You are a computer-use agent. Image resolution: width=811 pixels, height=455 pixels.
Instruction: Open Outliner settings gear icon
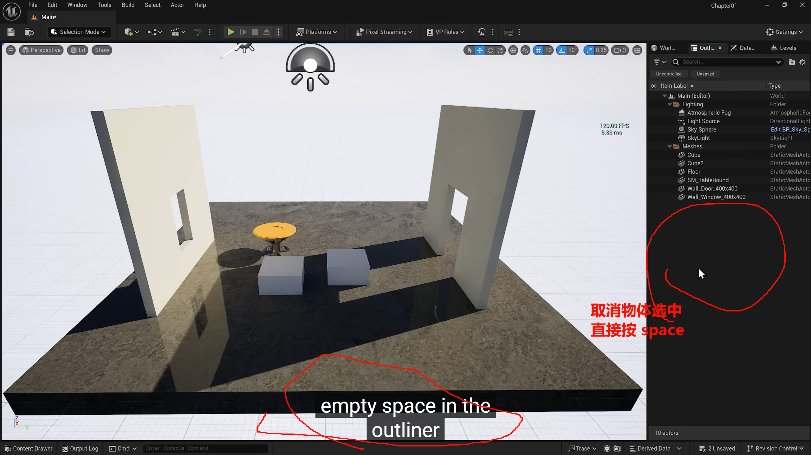[x=802, y=62]
